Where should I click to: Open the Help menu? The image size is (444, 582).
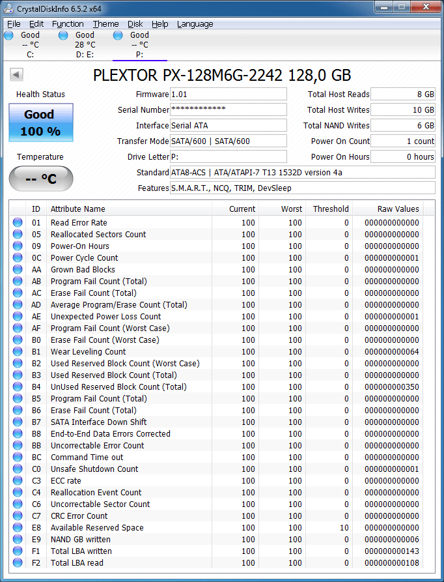coord(160,24)
